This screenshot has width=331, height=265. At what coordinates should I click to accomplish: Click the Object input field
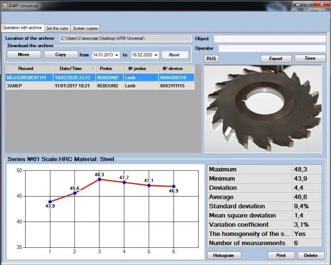270,39
